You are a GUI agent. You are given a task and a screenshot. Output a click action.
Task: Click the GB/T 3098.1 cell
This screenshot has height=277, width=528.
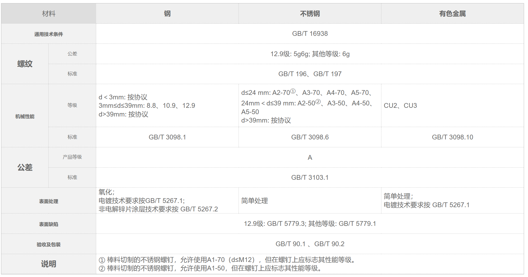coord(167,137)
